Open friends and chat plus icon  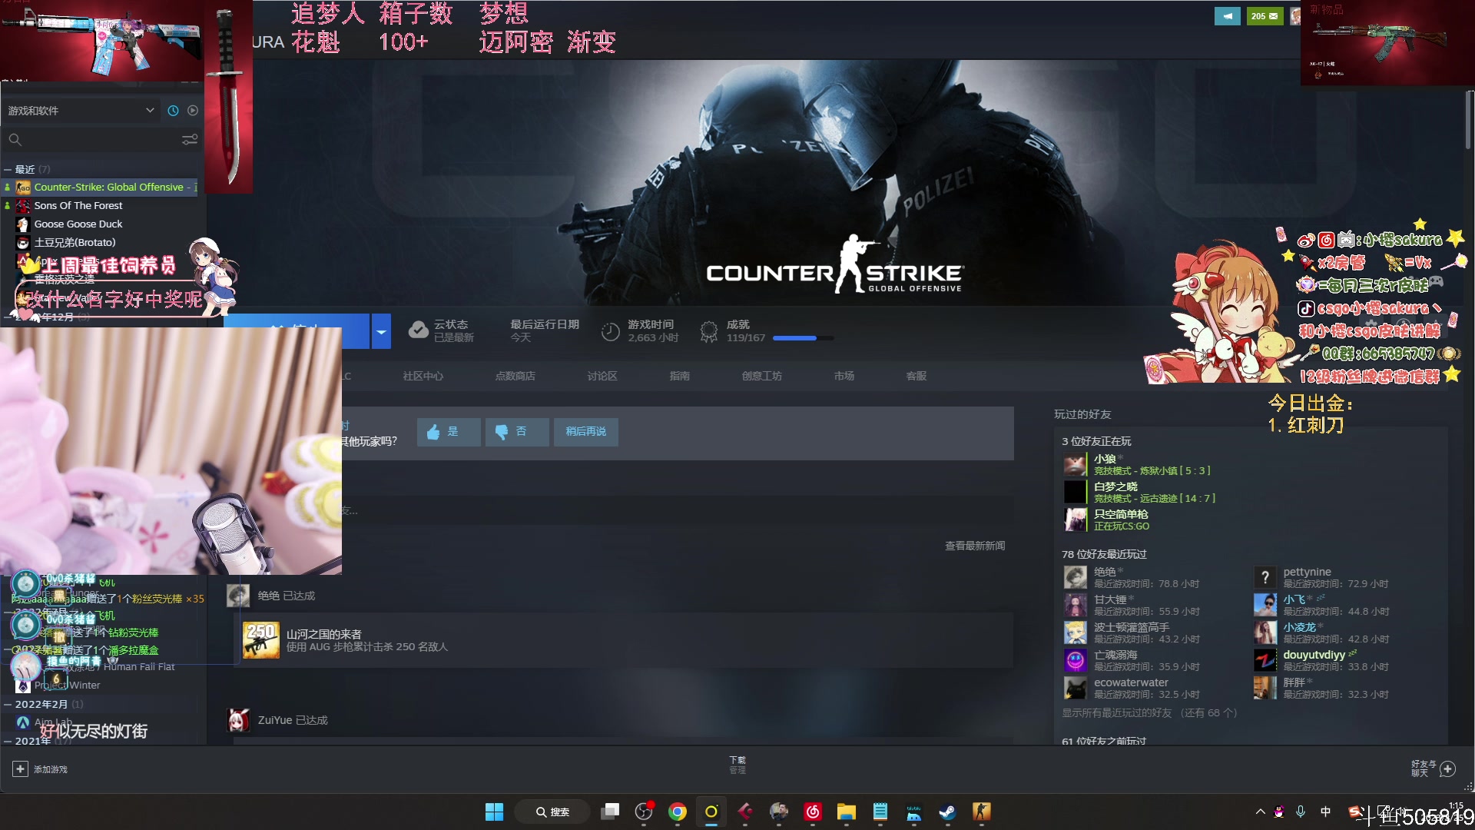(x=1447, y=769)
